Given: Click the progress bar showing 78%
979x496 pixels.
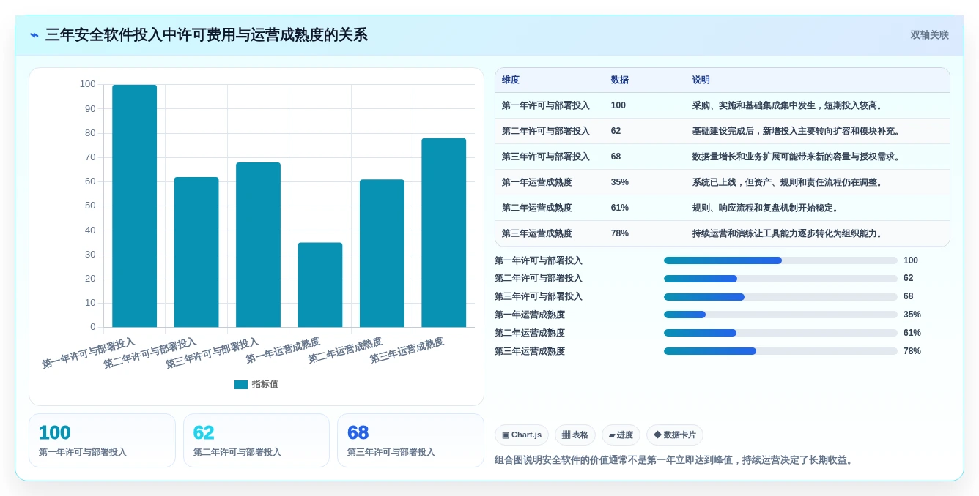Looking at the screenshot, I should click(780, 351).
